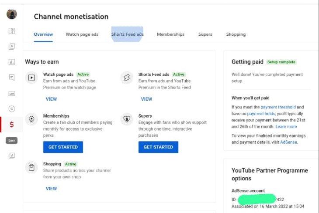This screenshot has width=319, height=213.
Task: Click the Supers heart dollar icon
Action: [127, 119]
